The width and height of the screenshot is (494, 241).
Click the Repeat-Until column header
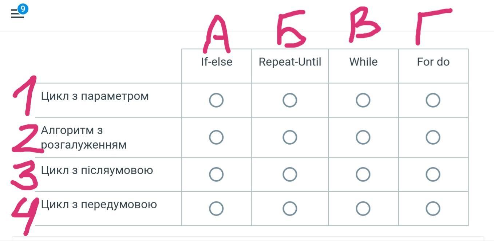click(290, 62)
